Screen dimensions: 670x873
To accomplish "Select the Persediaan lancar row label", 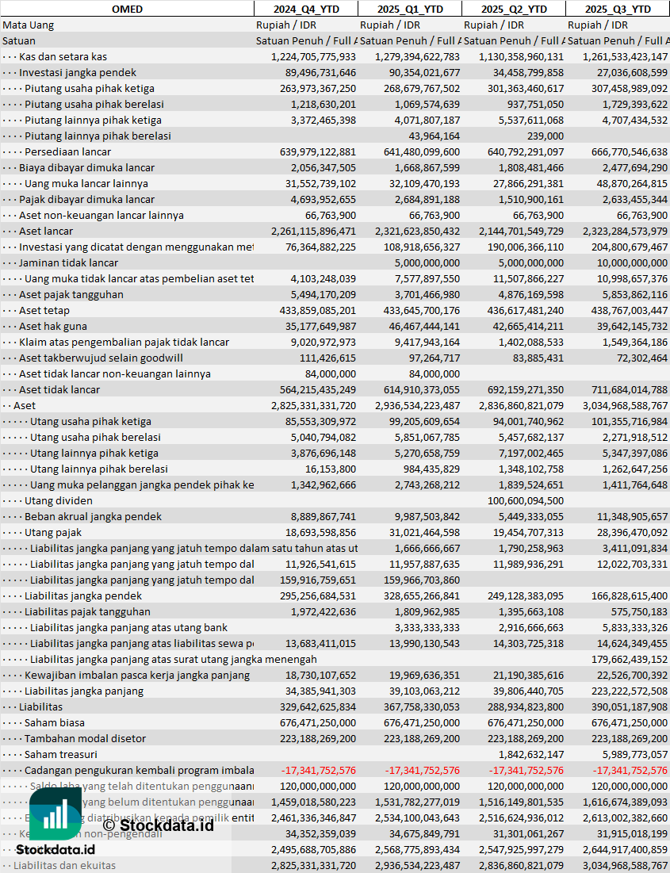I will point(67,151).
